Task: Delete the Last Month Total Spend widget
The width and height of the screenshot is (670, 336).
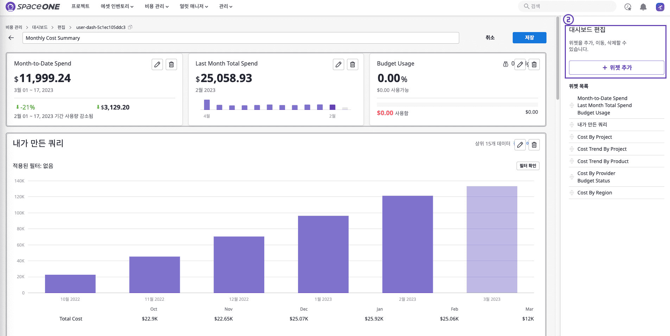Action: tap(353, 64)
